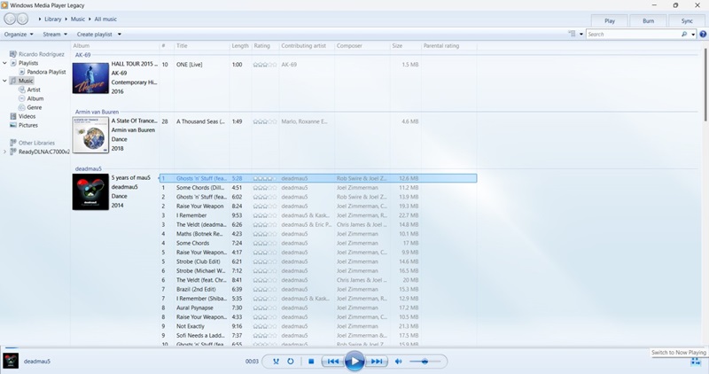709x374 pixels.
Task: Open the Stream menu
Action: coord(55,34)
